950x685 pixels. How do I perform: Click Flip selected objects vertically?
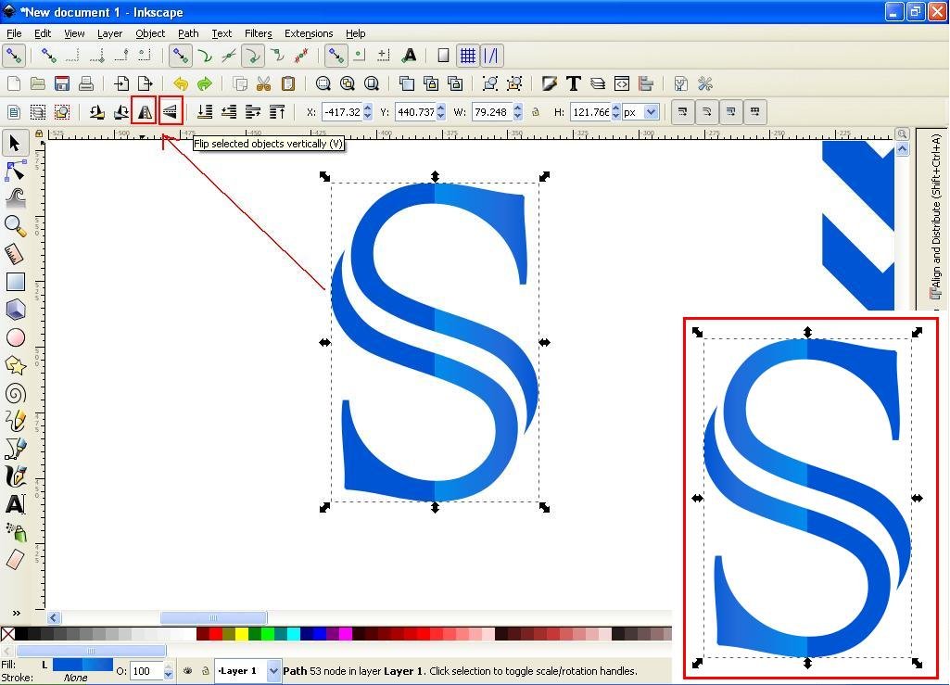[x=171, y=110]
